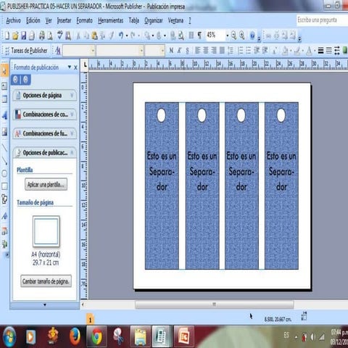Toggle underline (S) formatting

(187, 51)
